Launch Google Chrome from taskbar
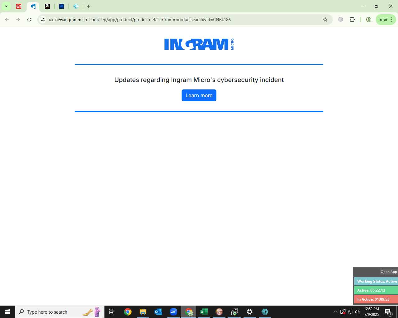 (128, 312)
